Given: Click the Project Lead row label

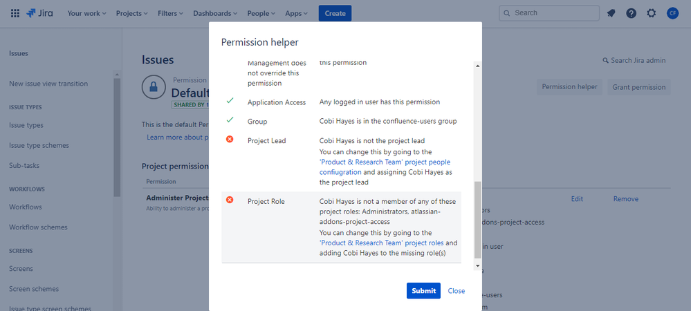Looking at the screenshot, I should pos(266,140).
